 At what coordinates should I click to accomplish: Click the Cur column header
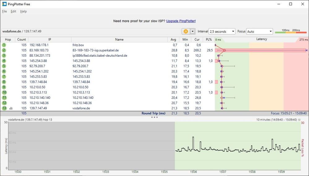[x=197, y=39]
